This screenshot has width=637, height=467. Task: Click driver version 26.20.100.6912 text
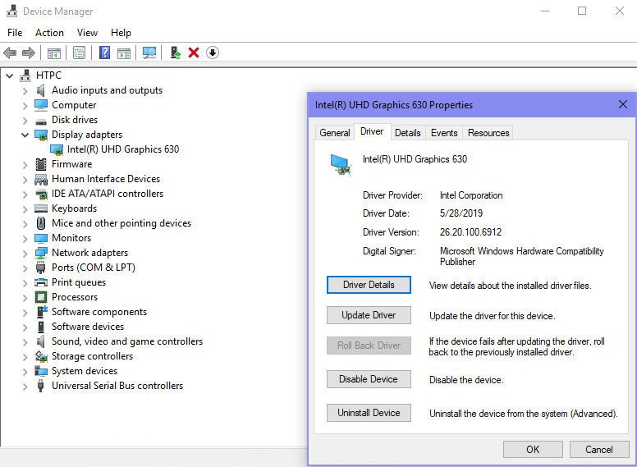coord(471,232)
